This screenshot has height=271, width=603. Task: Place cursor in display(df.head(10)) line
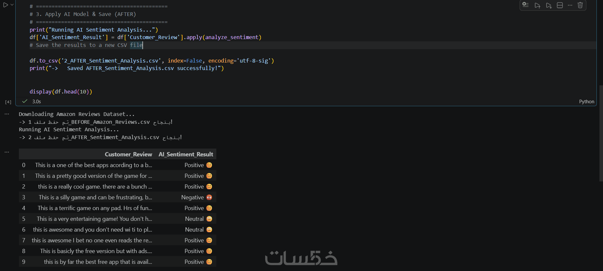(x=61, y=92)
